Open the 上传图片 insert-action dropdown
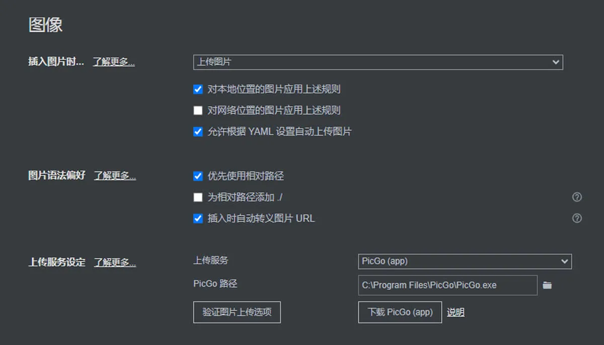604x345 pixels. (377, 62)
